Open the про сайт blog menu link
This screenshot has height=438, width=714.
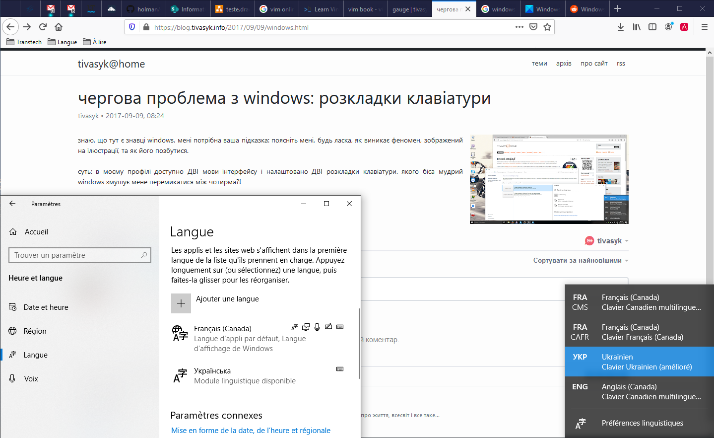pyautogui.click(x=594, y=64)
